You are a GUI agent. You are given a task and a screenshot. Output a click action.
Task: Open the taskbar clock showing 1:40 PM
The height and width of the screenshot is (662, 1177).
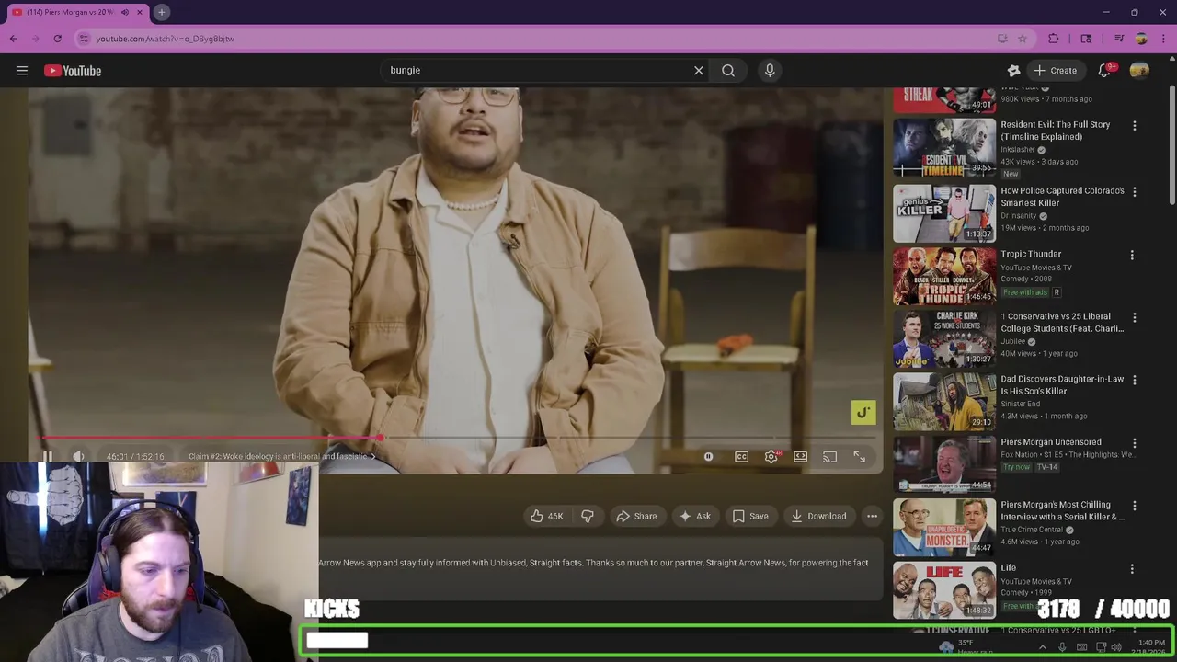(1151, 647)
